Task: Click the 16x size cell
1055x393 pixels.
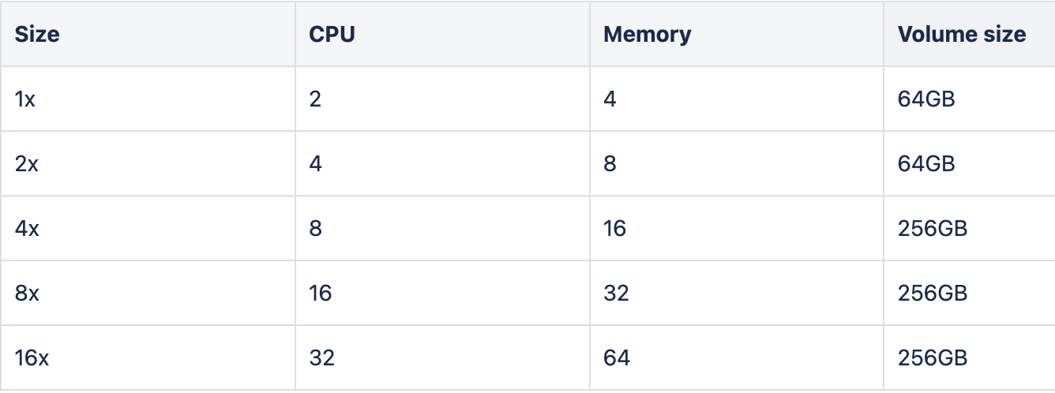Action: pyautogui.click(x=32, y=358)
